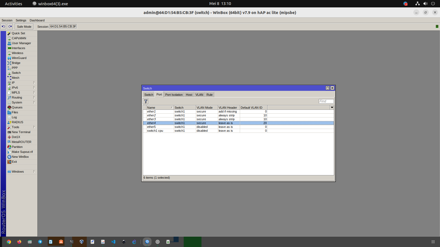Click the Find search field
The image size is (440, 247).
[x=326, y=101]
